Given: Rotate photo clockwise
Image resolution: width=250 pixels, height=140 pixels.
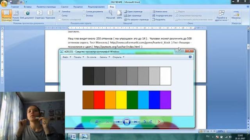Looking at the screenshot, I should 151,122.
